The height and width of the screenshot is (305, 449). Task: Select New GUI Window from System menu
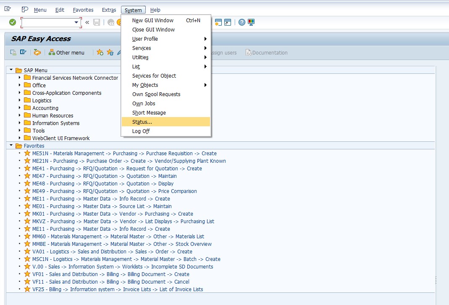(x=166, y=20)
